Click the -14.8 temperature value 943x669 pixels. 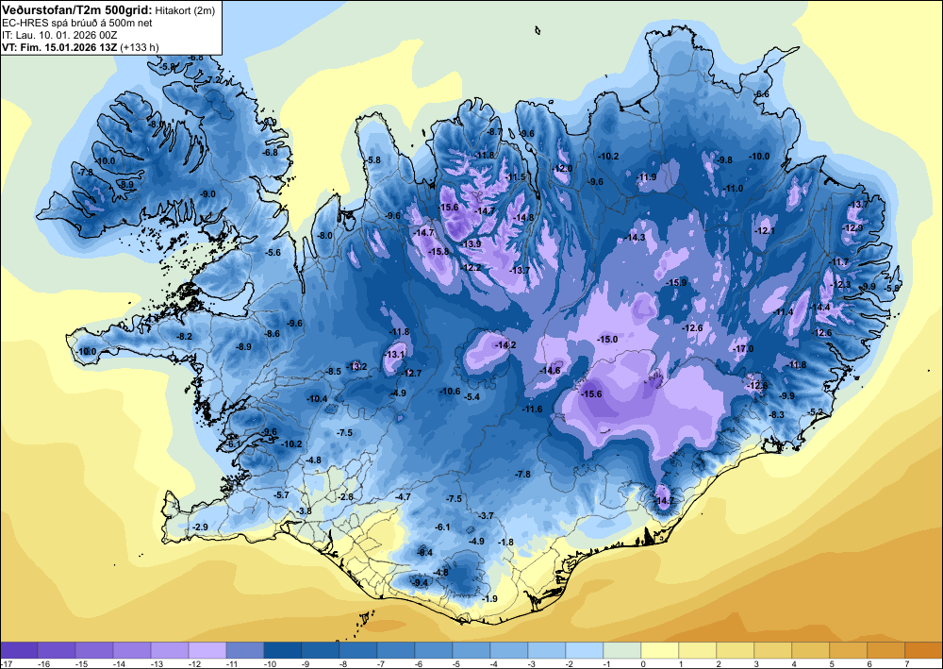(523, 217)
